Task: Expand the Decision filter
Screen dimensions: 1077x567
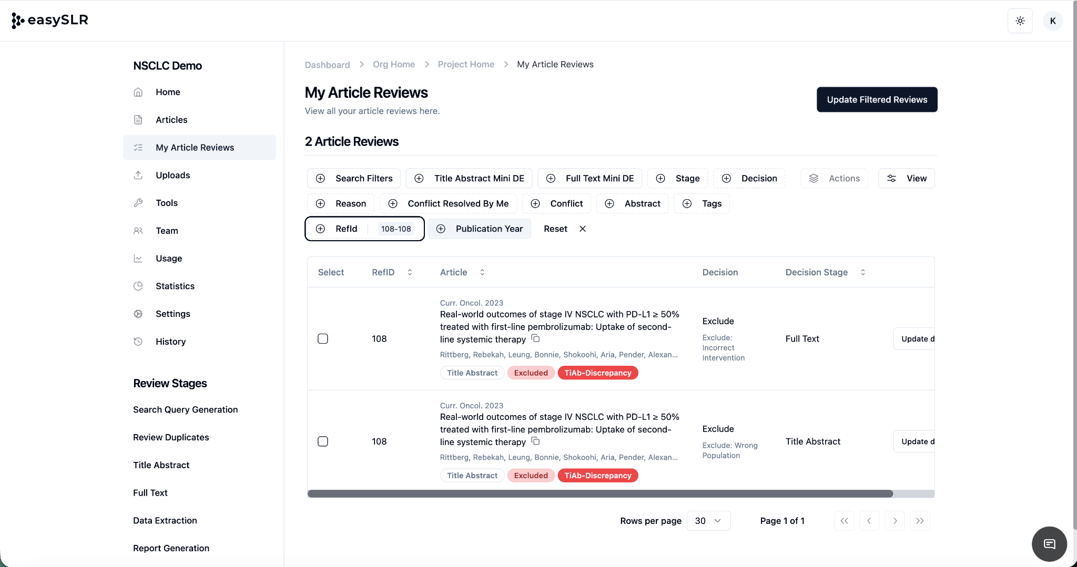Action: coord(749,178)
